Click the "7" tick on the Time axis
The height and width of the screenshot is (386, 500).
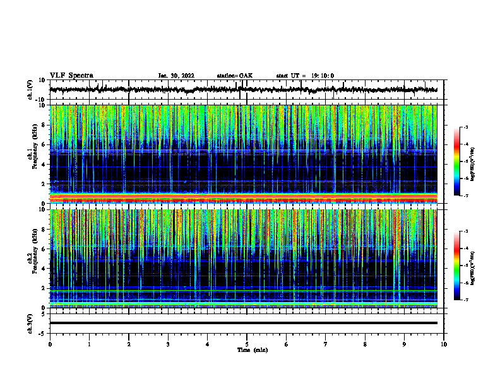[x=326, y=344]
